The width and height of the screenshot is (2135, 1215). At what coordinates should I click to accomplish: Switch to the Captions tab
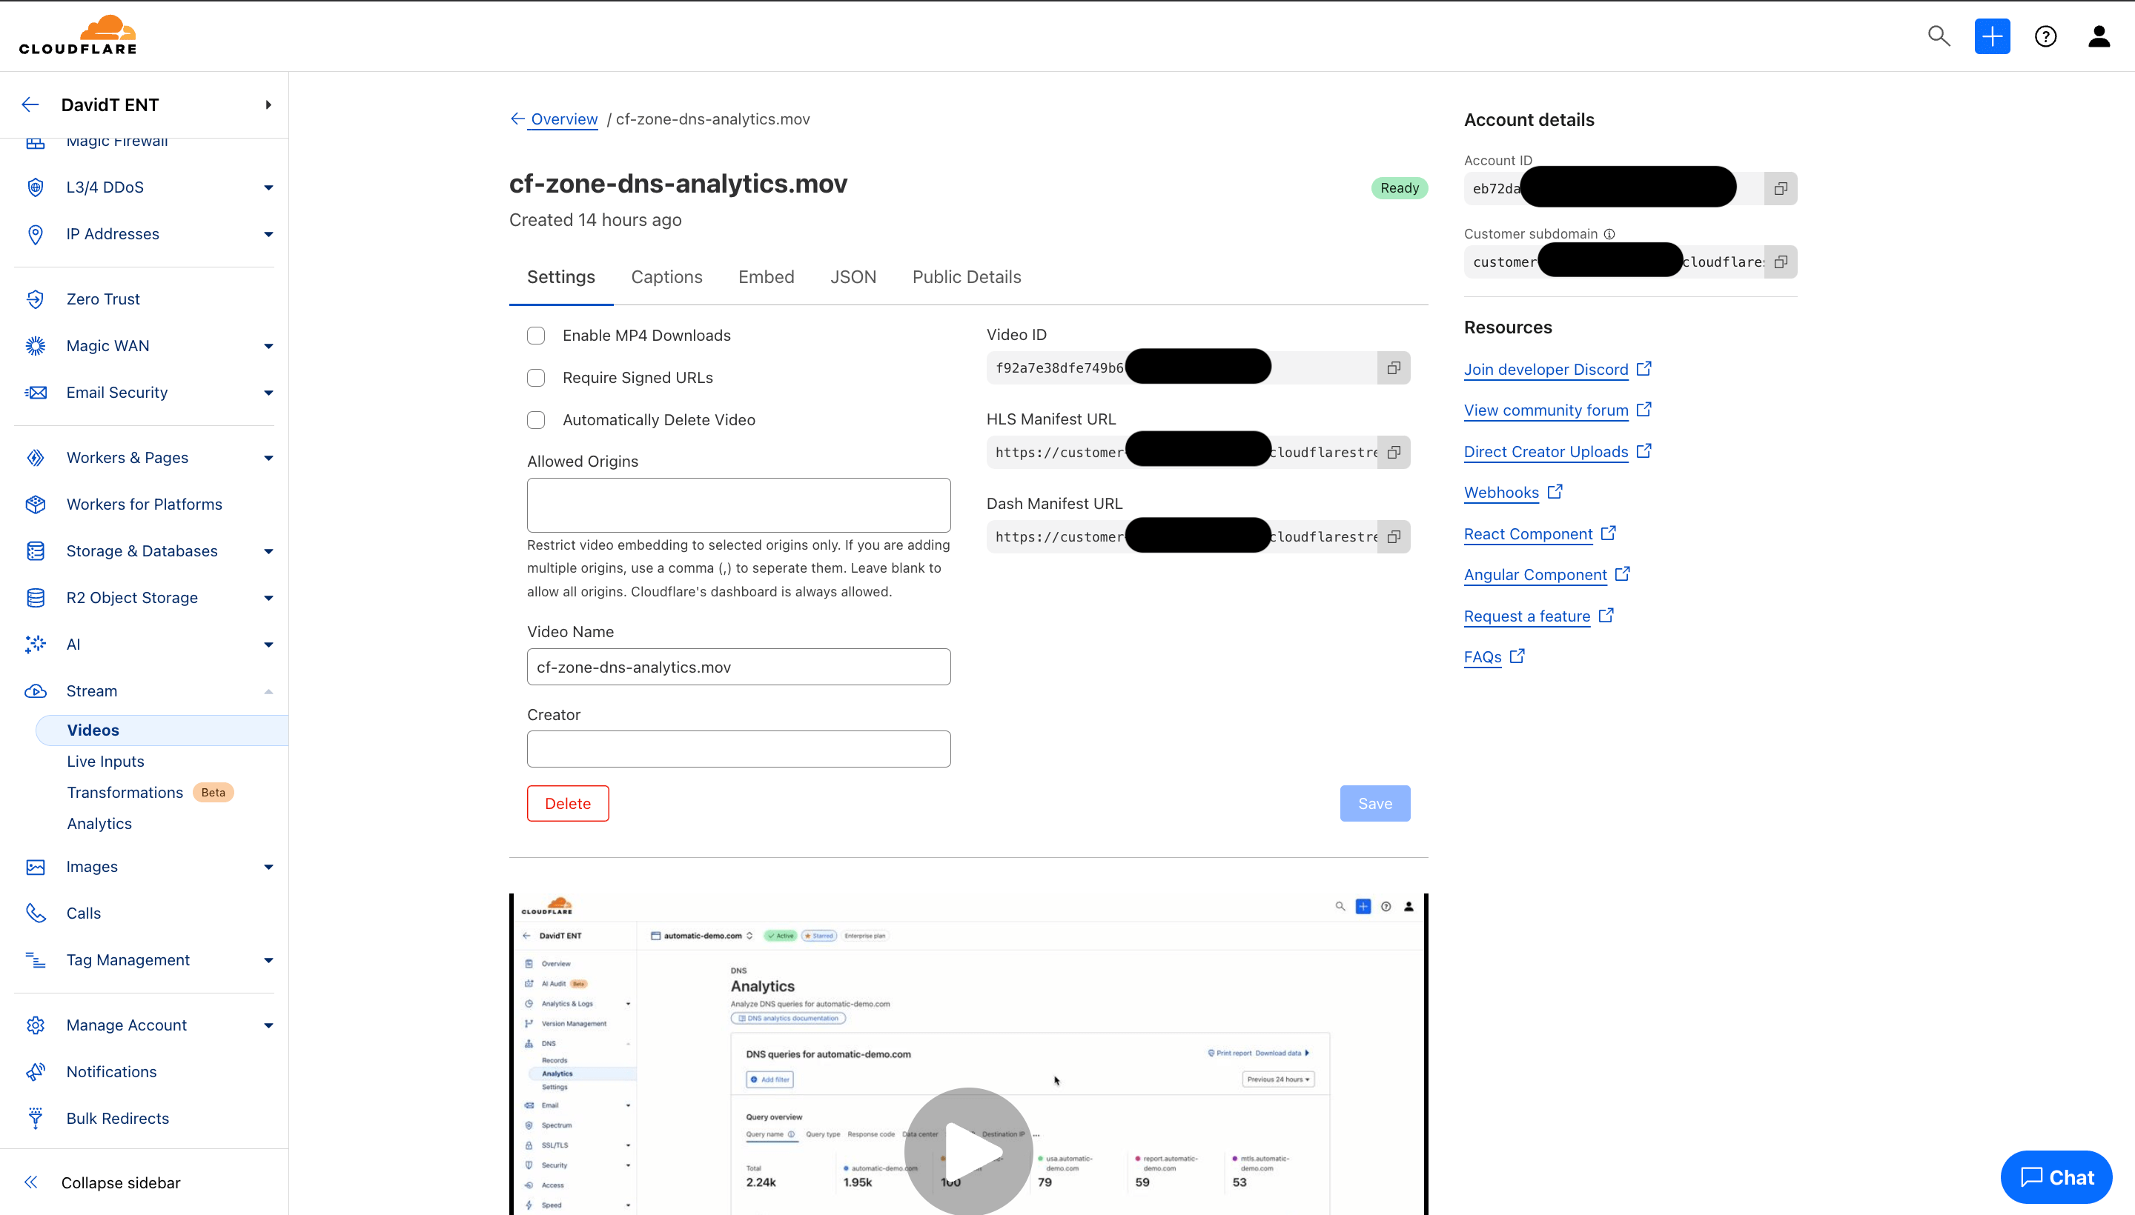666,276
